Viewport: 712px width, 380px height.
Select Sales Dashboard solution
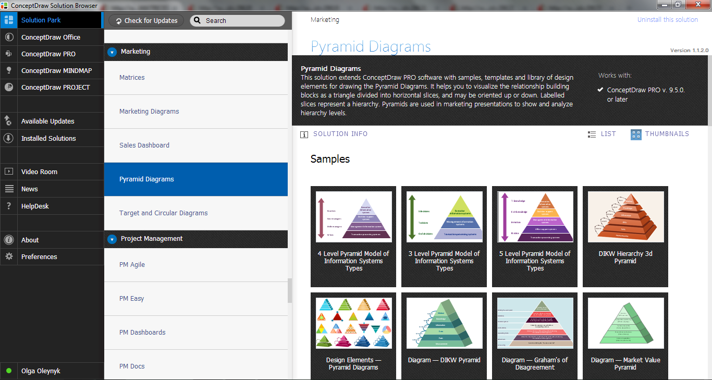[196, 145]
